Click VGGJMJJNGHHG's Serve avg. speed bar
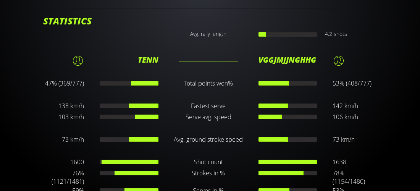 pos(288,117)
